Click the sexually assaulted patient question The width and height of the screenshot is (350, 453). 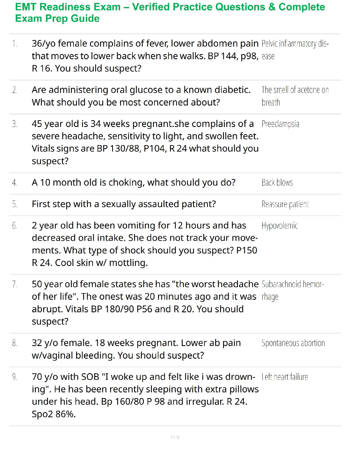point(124,204)
